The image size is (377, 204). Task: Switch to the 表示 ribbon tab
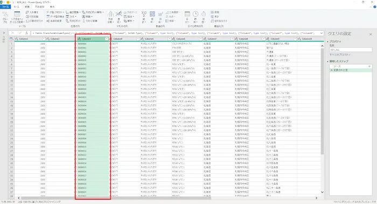pyautogui.click(x=52, y=6)
